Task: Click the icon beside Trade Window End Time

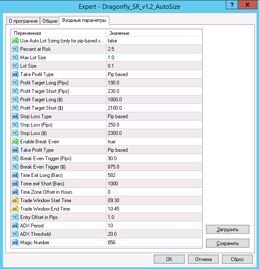Action: tap(15, 209)
